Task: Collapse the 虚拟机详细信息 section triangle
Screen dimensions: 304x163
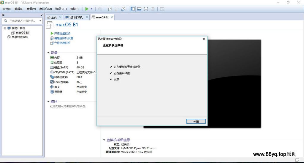Action: 104,140
